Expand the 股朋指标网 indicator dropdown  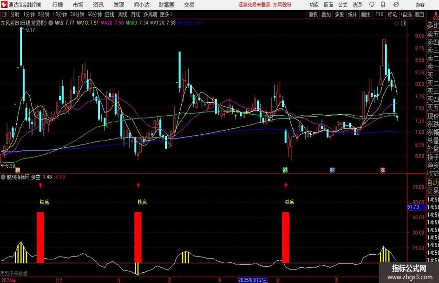3,177
